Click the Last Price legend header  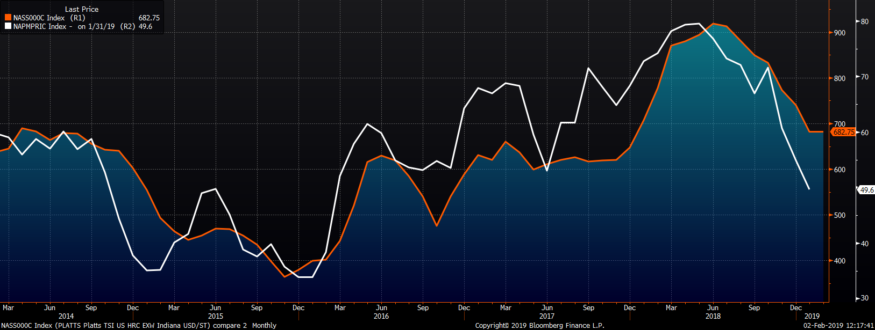(82, 9)
